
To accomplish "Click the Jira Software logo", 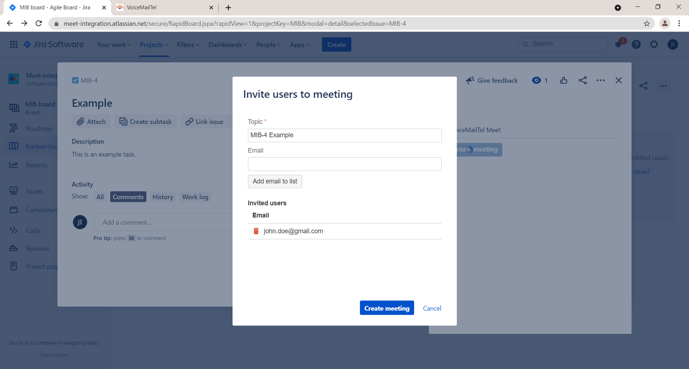I will [x=54, y=44].
